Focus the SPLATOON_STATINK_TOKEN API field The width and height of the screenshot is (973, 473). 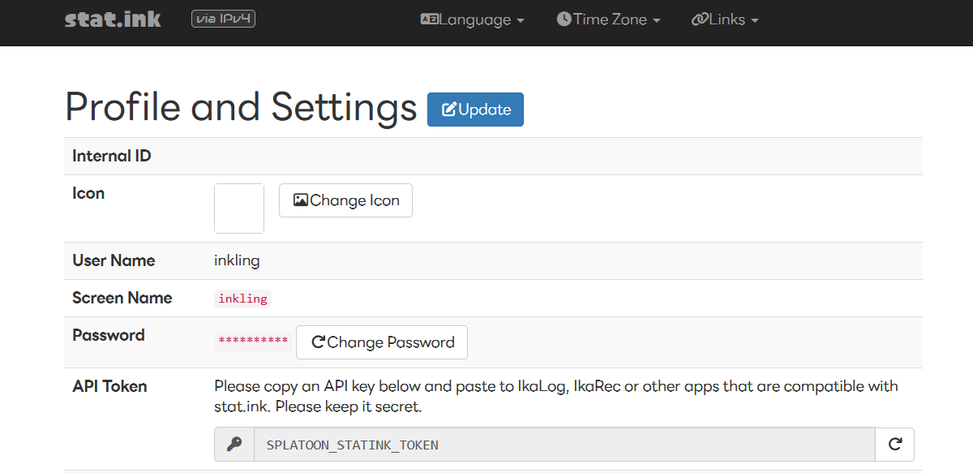pos(564,445)
